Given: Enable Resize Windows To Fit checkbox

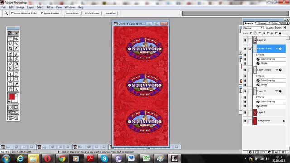Looking at the screenshot, I should coord(12,14).
